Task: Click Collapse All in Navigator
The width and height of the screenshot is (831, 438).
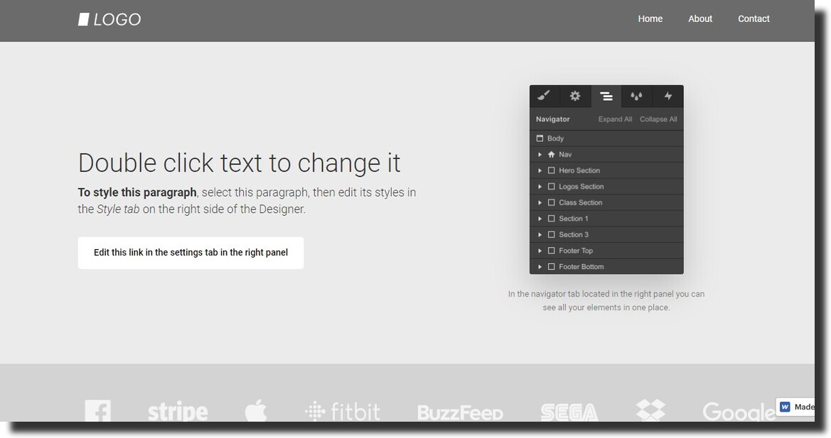Action: coord(658,119)
